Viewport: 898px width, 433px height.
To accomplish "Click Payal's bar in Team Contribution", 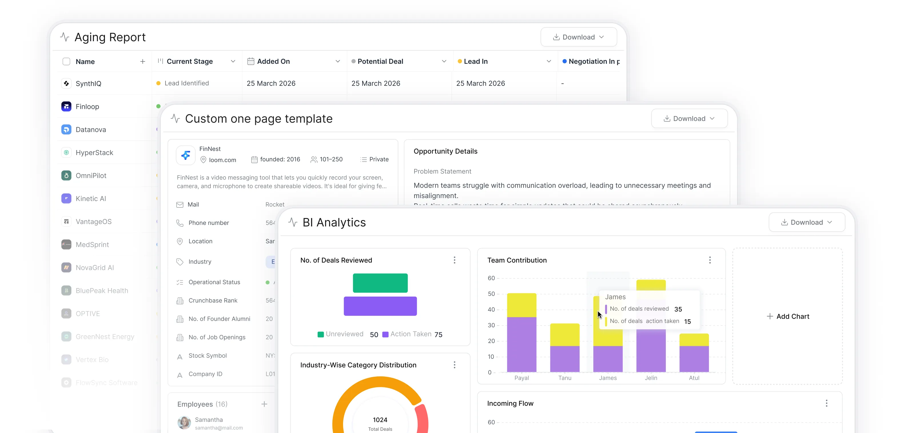I will 521,333.
